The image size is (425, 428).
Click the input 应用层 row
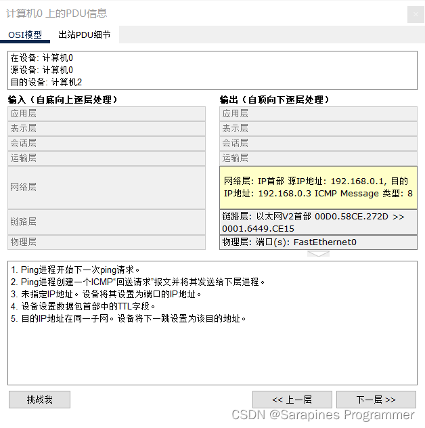tap(107, 114)
